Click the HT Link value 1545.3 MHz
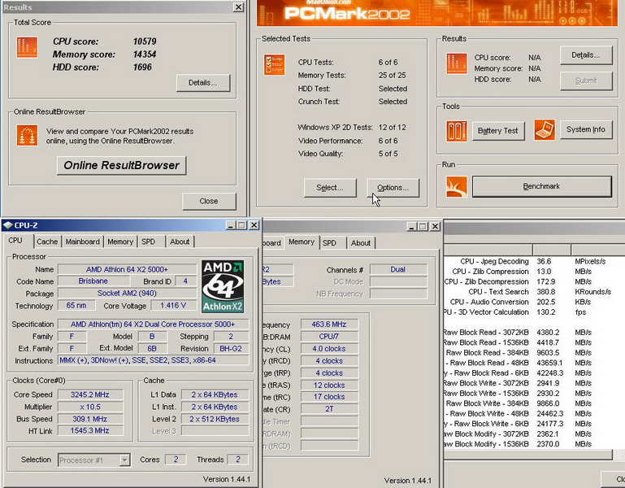 [x=90, y=430]
